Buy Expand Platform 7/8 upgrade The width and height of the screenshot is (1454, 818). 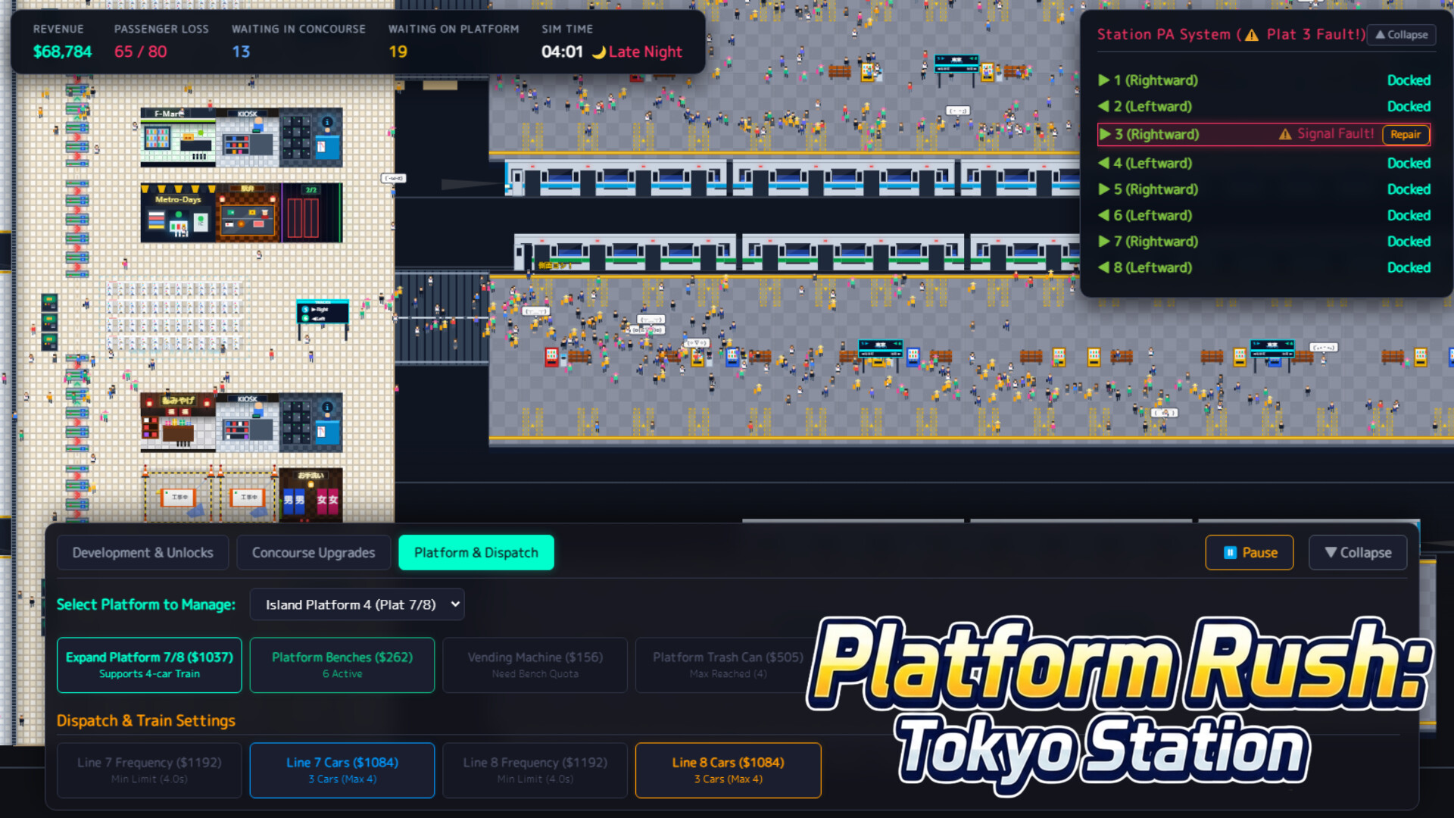(149, 665)
